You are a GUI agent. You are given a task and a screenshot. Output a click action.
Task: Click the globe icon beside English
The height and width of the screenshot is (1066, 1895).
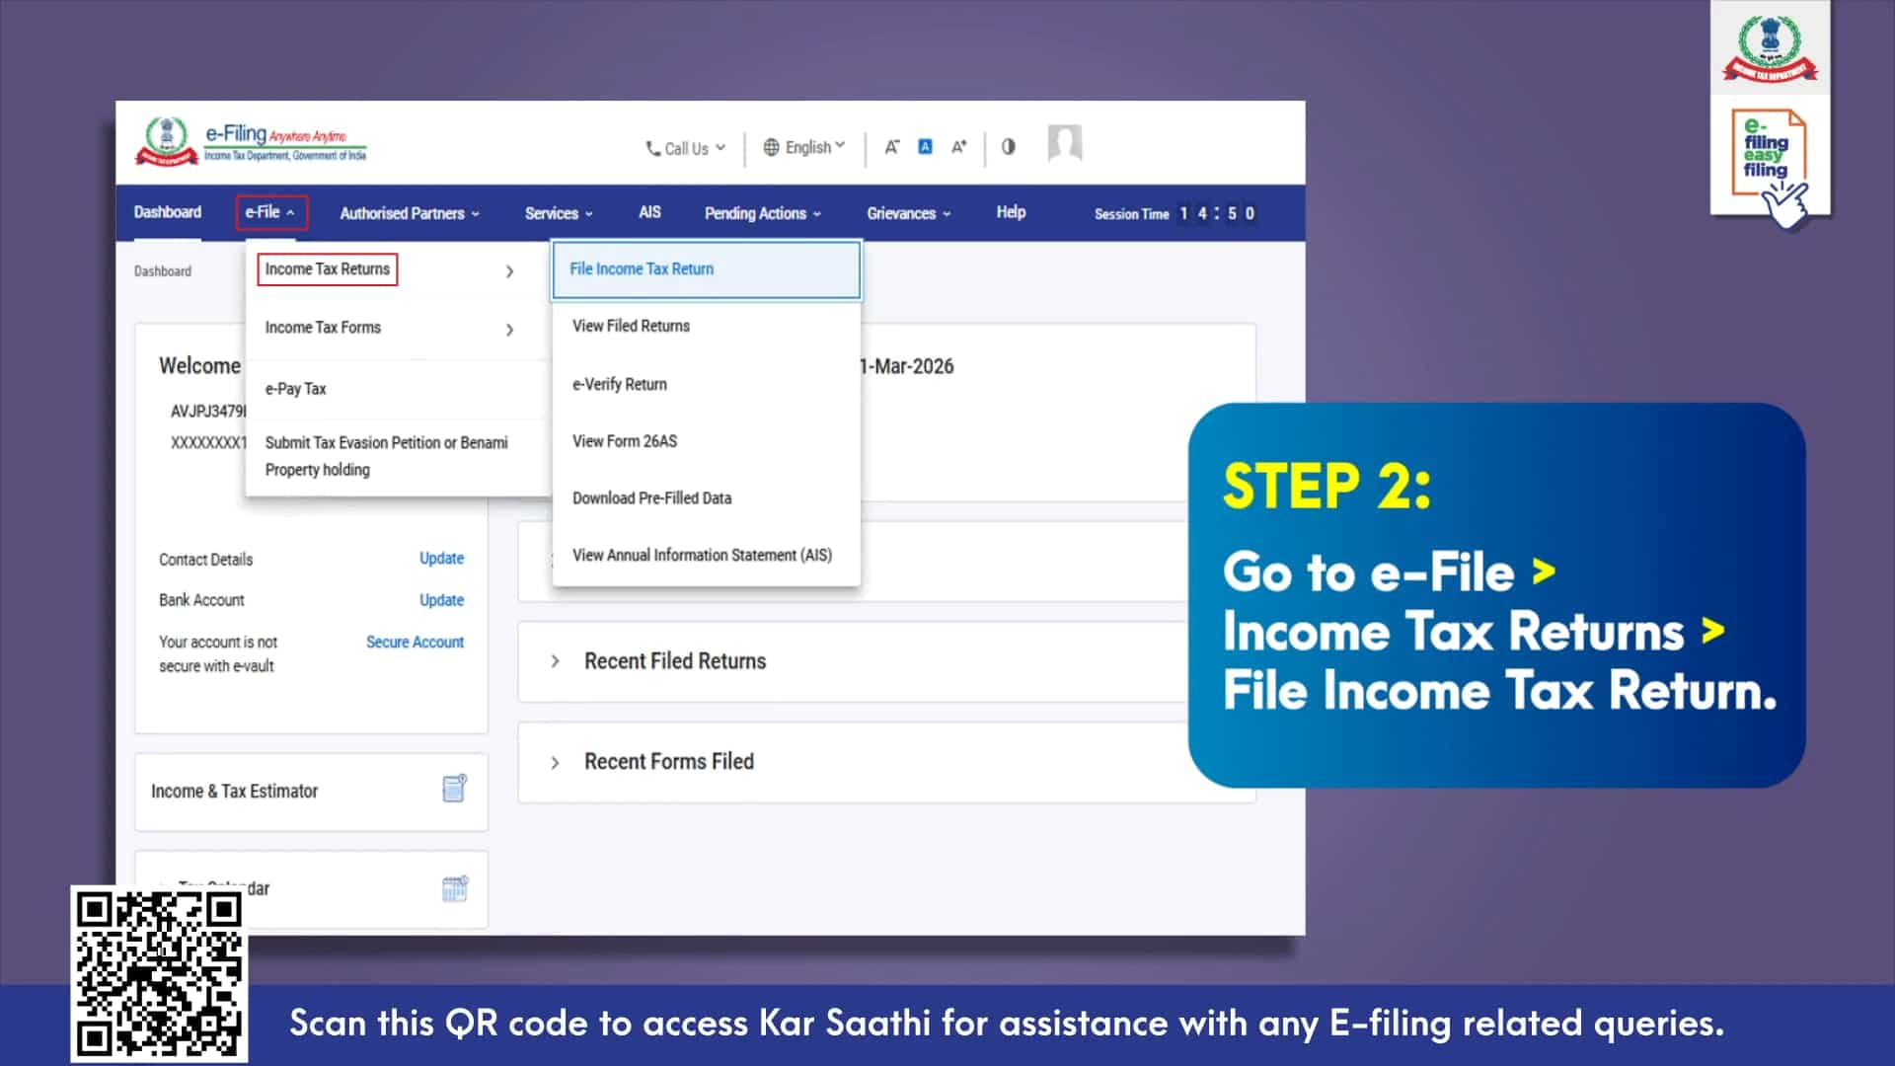click(771, 147)
